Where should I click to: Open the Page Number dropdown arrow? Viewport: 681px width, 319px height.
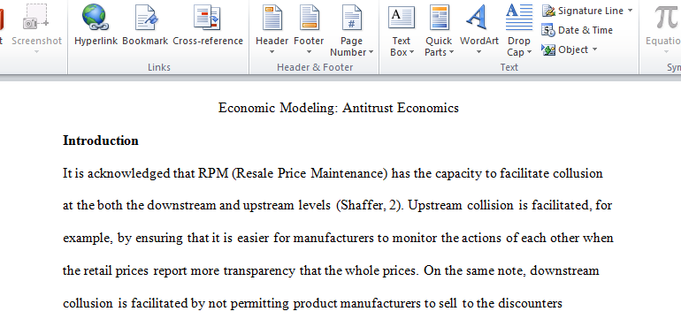coord(371,52)
